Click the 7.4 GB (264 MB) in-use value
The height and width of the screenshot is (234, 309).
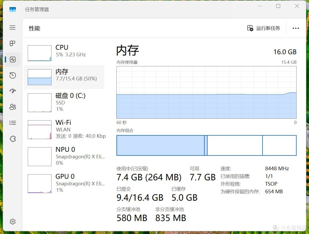pos(149,177)
